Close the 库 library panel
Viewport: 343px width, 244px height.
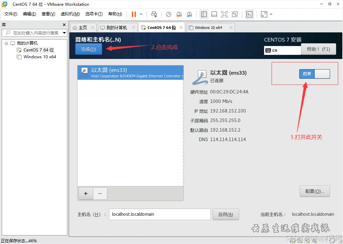tap(64, 25)
